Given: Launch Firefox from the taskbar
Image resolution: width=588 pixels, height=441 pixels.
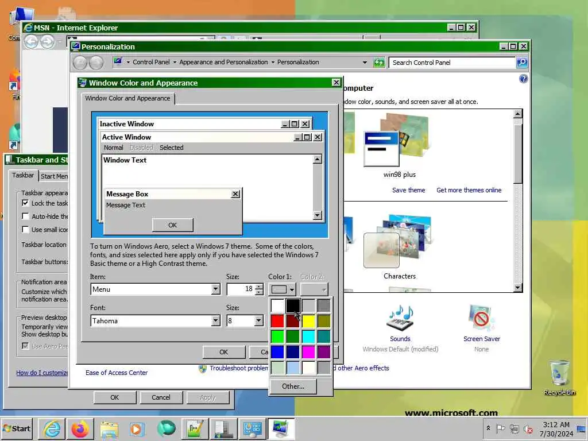Looking at the screenshot, I should click(x=80, y=428).
